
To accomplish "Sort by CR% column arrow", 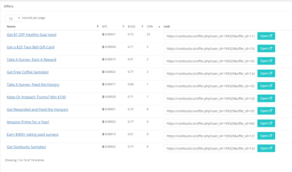I will 159,27.
